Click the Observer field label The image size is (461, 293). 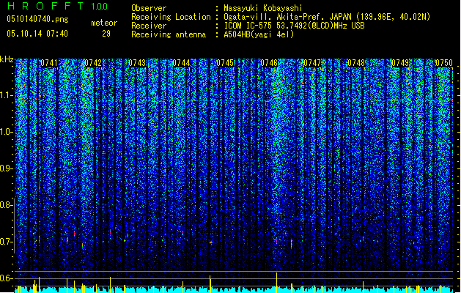coord(149,8)
